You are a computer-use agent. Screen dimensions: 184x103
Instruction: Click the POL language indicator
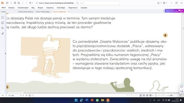coord(159,100)
